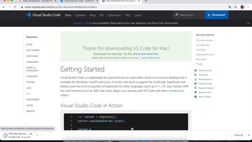Open the Extensions nav item

click(x=114, y=15)
